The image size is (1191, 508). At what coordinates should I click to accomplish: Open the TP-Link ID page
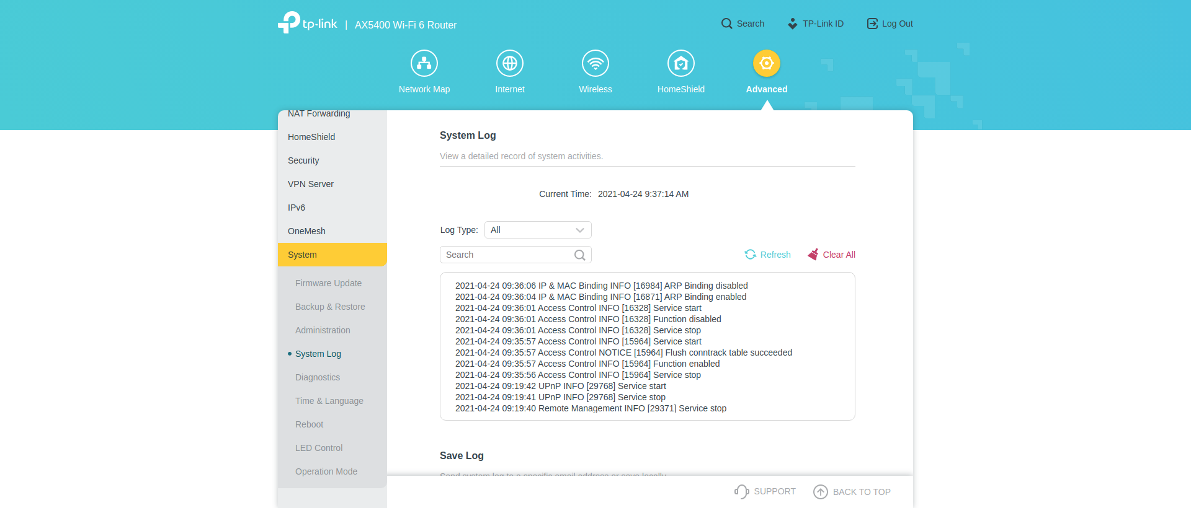(x=816, y=24)
